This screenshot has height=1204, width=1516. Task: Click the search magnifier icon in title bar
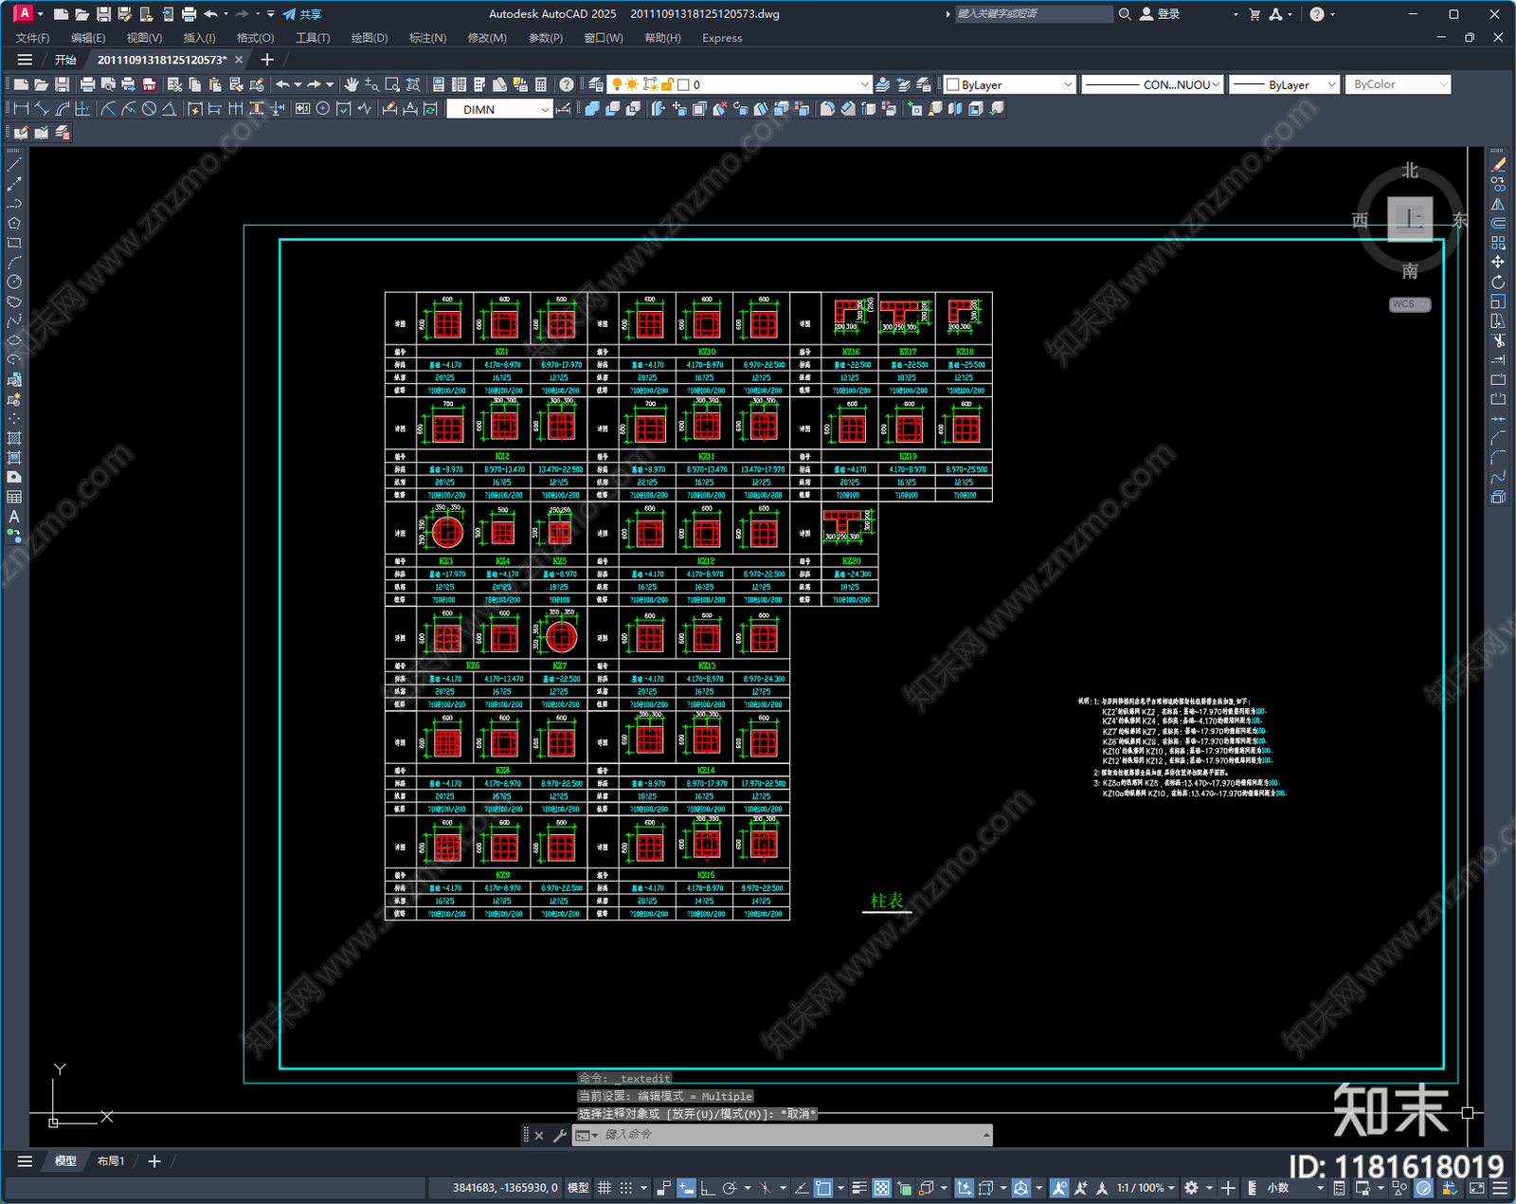click(1125, 14)
